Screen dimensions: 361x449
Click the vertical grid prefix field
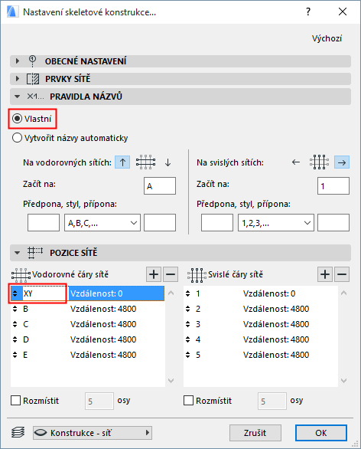tap(217, 222)
